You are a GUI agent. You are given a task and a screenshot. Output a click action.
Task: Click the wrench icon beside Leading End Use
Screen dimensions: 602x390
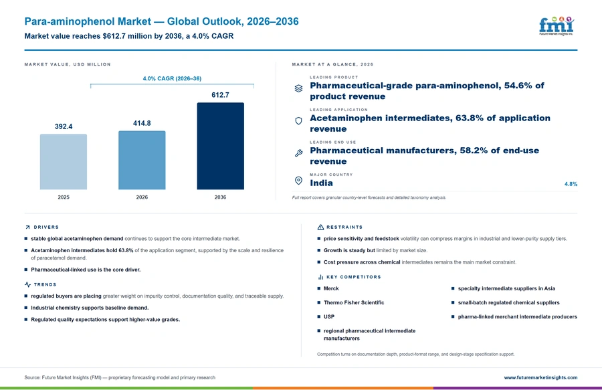click(x=298, y=153)
